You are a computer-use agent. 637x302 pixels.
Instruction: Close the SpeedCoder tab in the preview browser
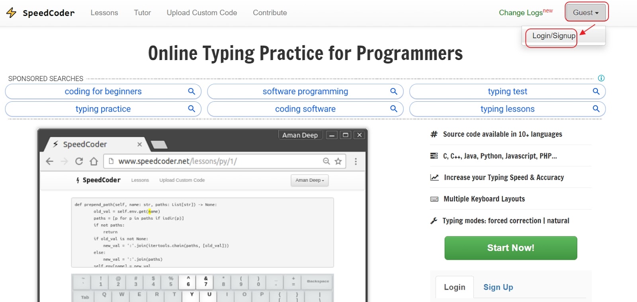coord(140,144)
